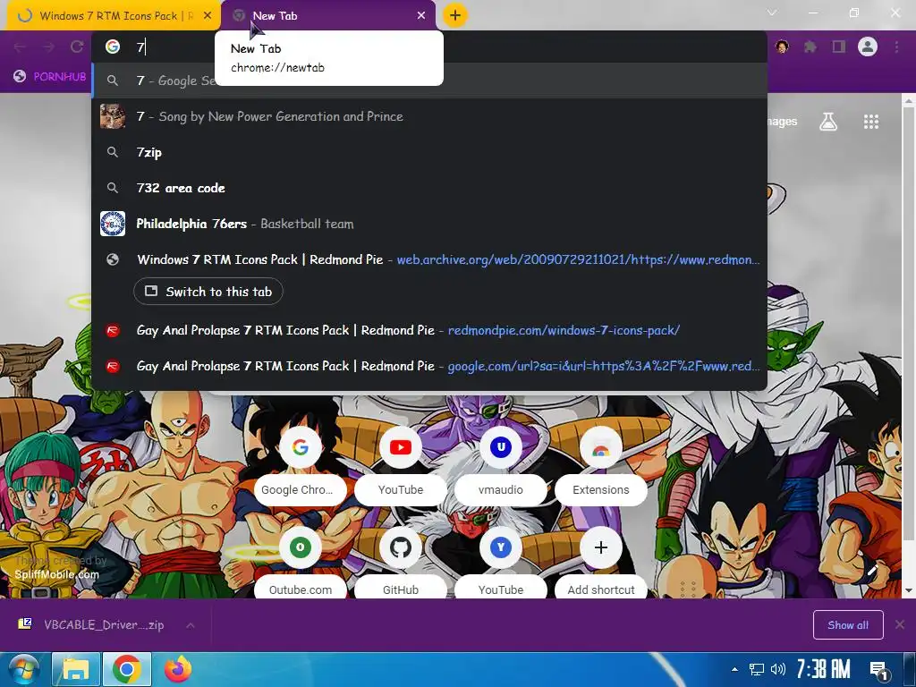Choose Philadelphia 76ers suggestion
The image size is (916, 687).
(428, 224)
